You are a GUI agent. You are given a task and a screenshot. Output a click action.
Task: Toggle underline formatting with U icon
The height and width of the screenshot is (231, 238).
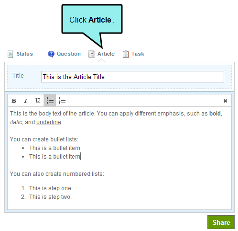(38, 101)
